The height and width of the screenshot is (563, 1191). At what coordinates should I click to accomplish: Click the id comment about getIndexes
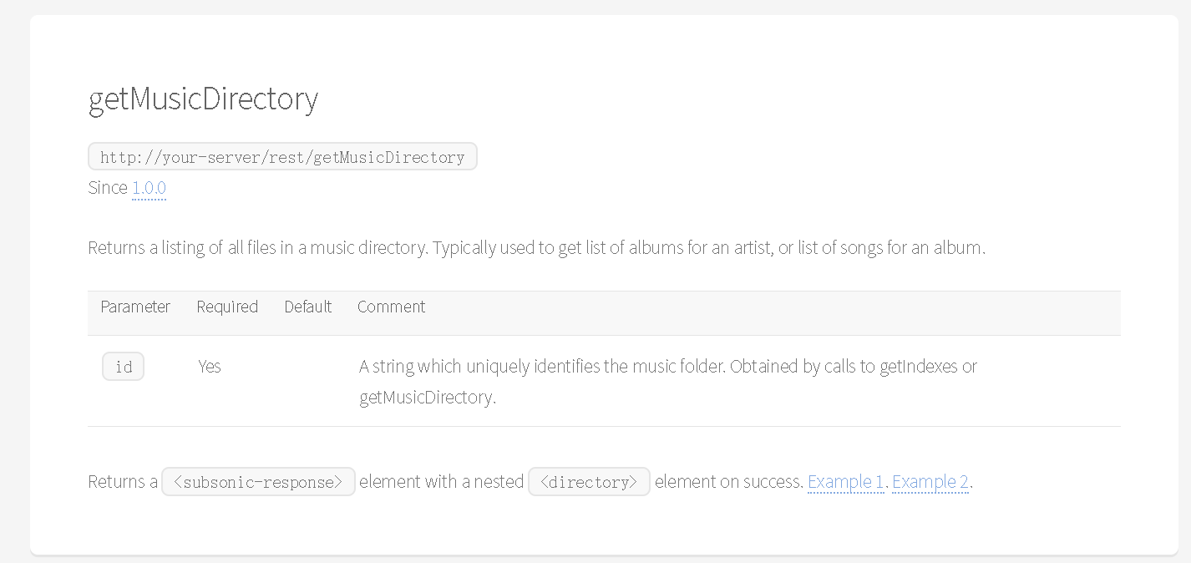click(x=668, y=381)
